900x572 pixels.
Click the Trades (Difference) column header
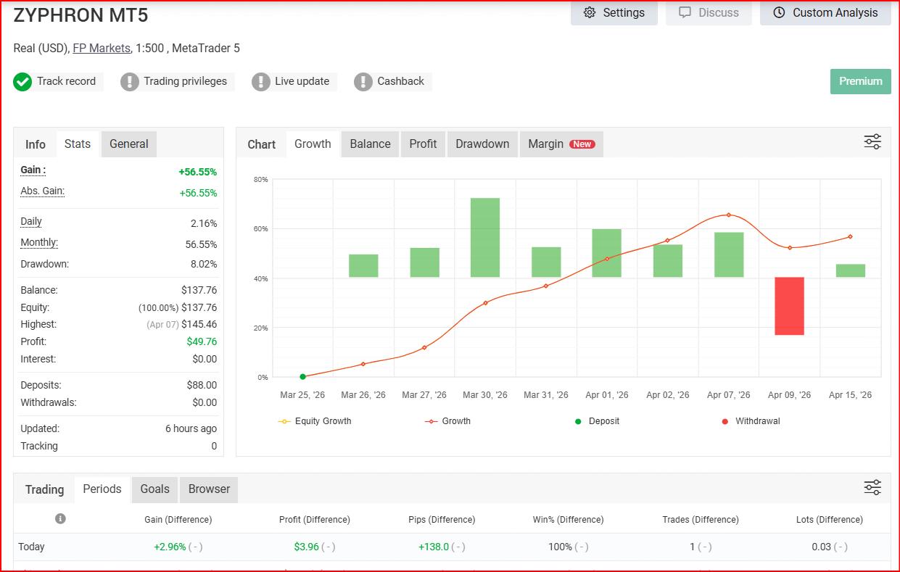(x=701, y=520)
